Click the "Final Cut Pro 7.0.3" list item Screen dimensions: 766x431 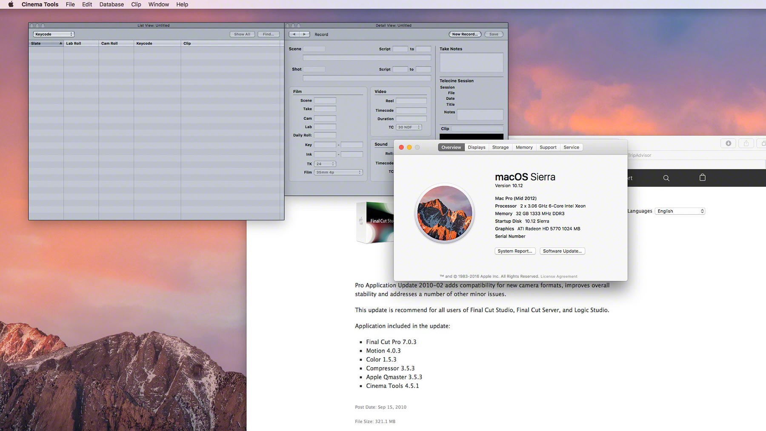point(391,342)
